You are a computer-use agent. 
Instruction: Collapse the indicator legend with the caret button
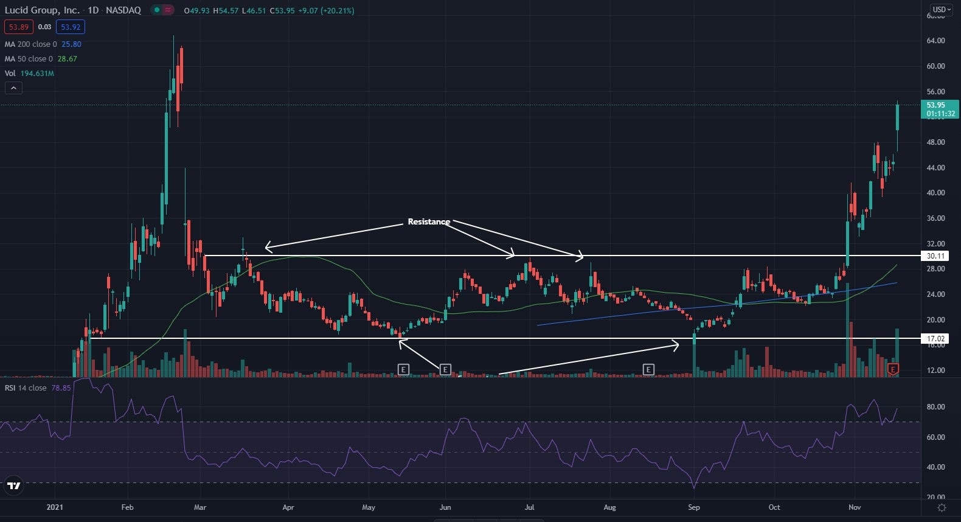(x=13, y=88)
